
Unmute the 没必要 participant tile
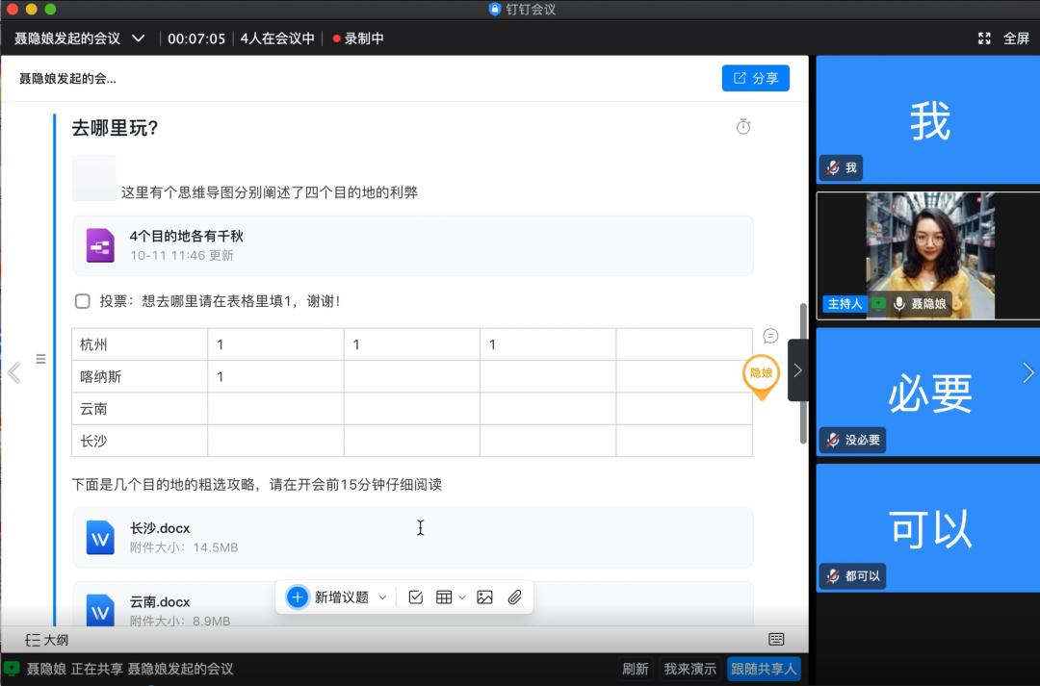click(x=831, y=440)
